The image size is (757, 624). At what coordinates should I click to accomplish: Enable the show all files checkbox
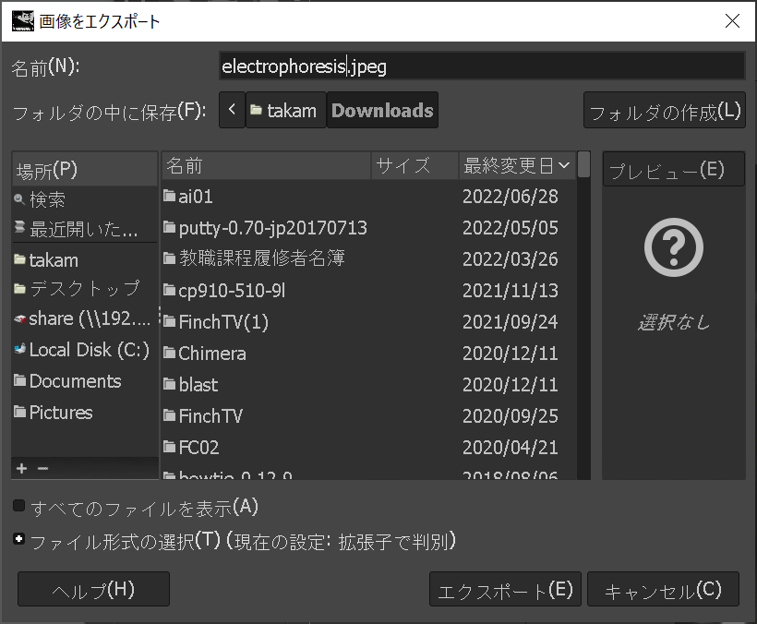19,506
